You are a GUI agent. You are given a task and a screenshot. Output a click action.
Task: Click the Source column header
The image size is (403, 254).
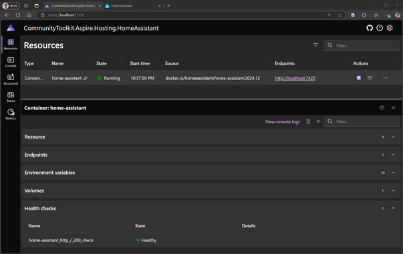coord(172,63)
